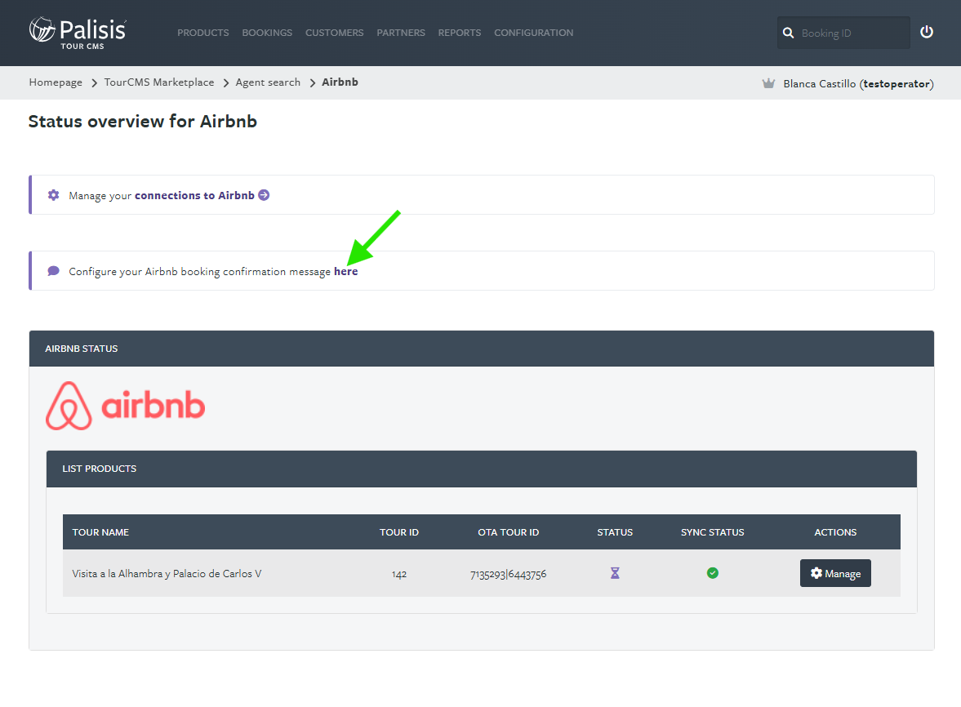Open the BOOKINGS menu
This screenshot has height=707, width=961.
click(267, 33)
